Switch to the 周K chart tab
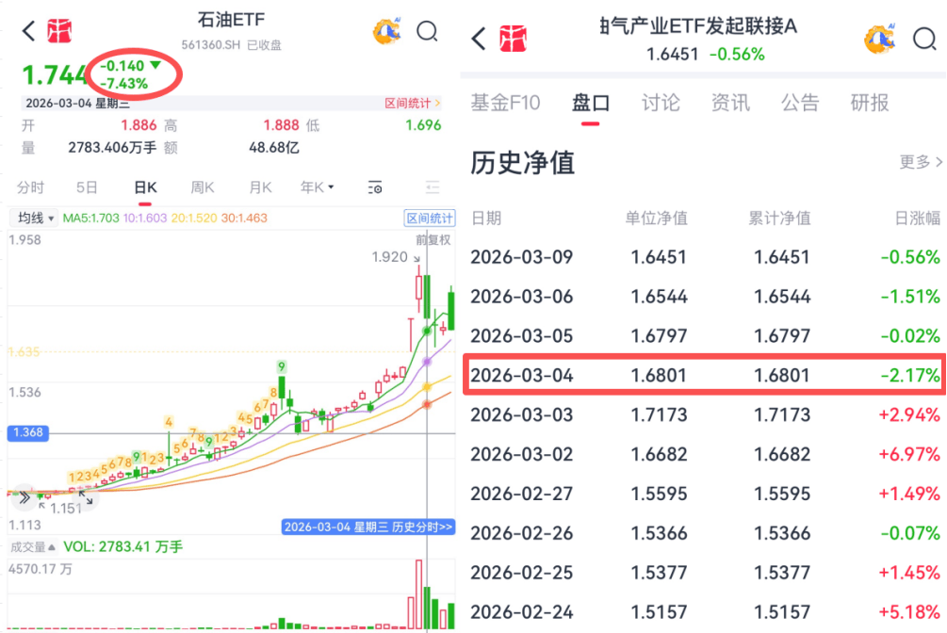The width and height of the screenshot is (947, 633). pyautogui.click(x=203, y=187)
